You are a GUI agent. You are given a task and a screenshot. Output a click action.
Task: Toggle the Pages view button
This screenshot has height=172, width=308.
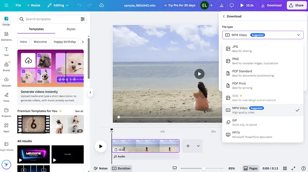[251, 169]
